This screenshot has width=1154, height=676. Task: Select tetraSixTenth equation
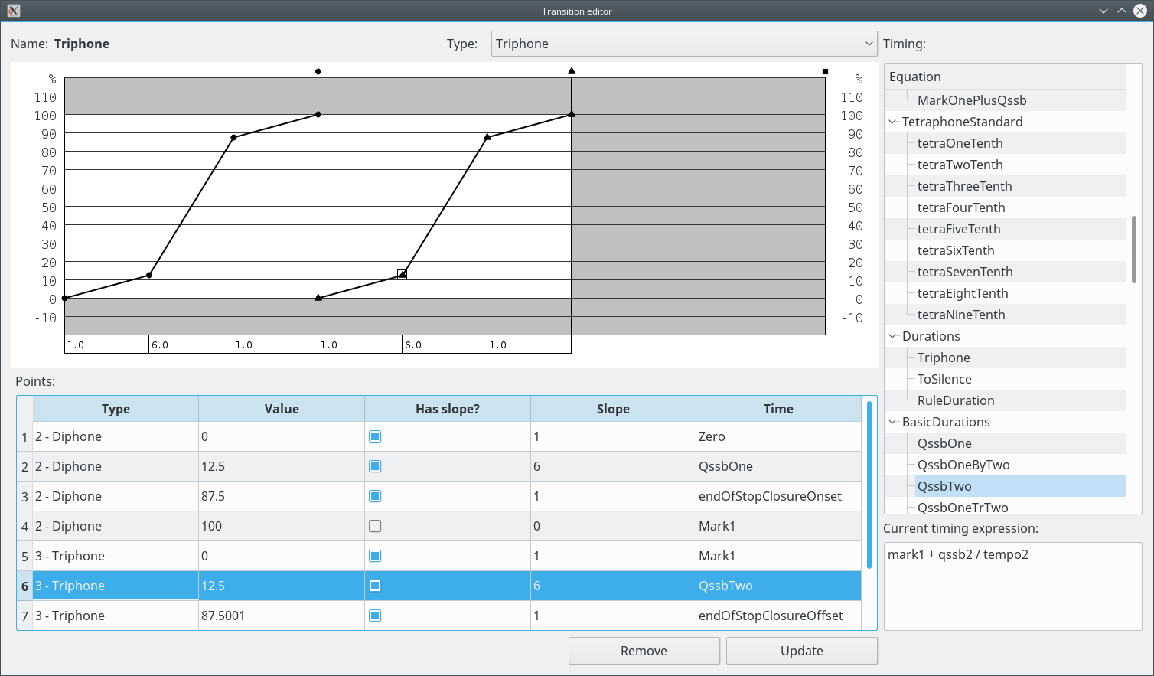[956, 250]
